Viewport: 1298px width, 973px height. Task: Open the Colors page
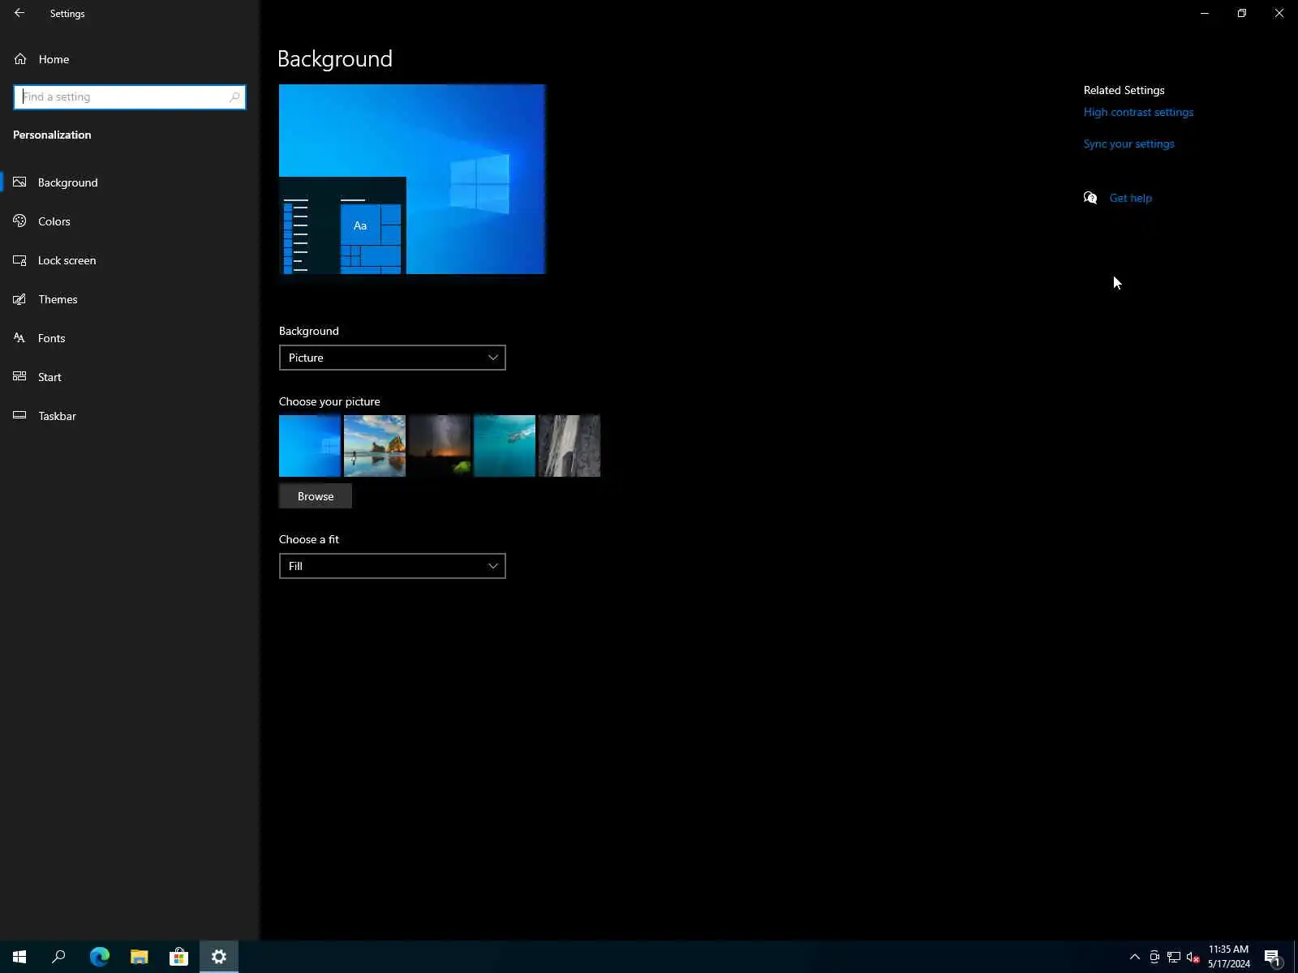coord(130,221)
